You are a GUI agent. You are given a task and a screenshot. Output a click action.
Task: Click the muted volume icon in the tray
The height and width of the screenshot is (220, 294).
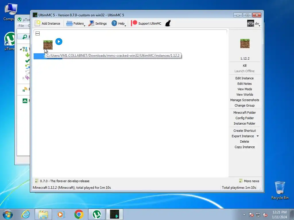(265, 215)
